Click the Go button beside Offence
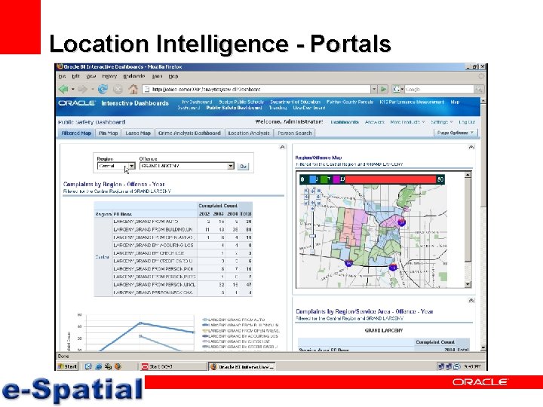 (x=243, y=166)
